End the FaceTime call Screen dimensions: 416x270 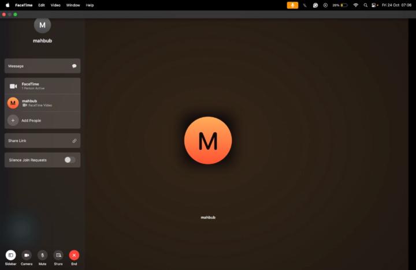click(74, 255)
